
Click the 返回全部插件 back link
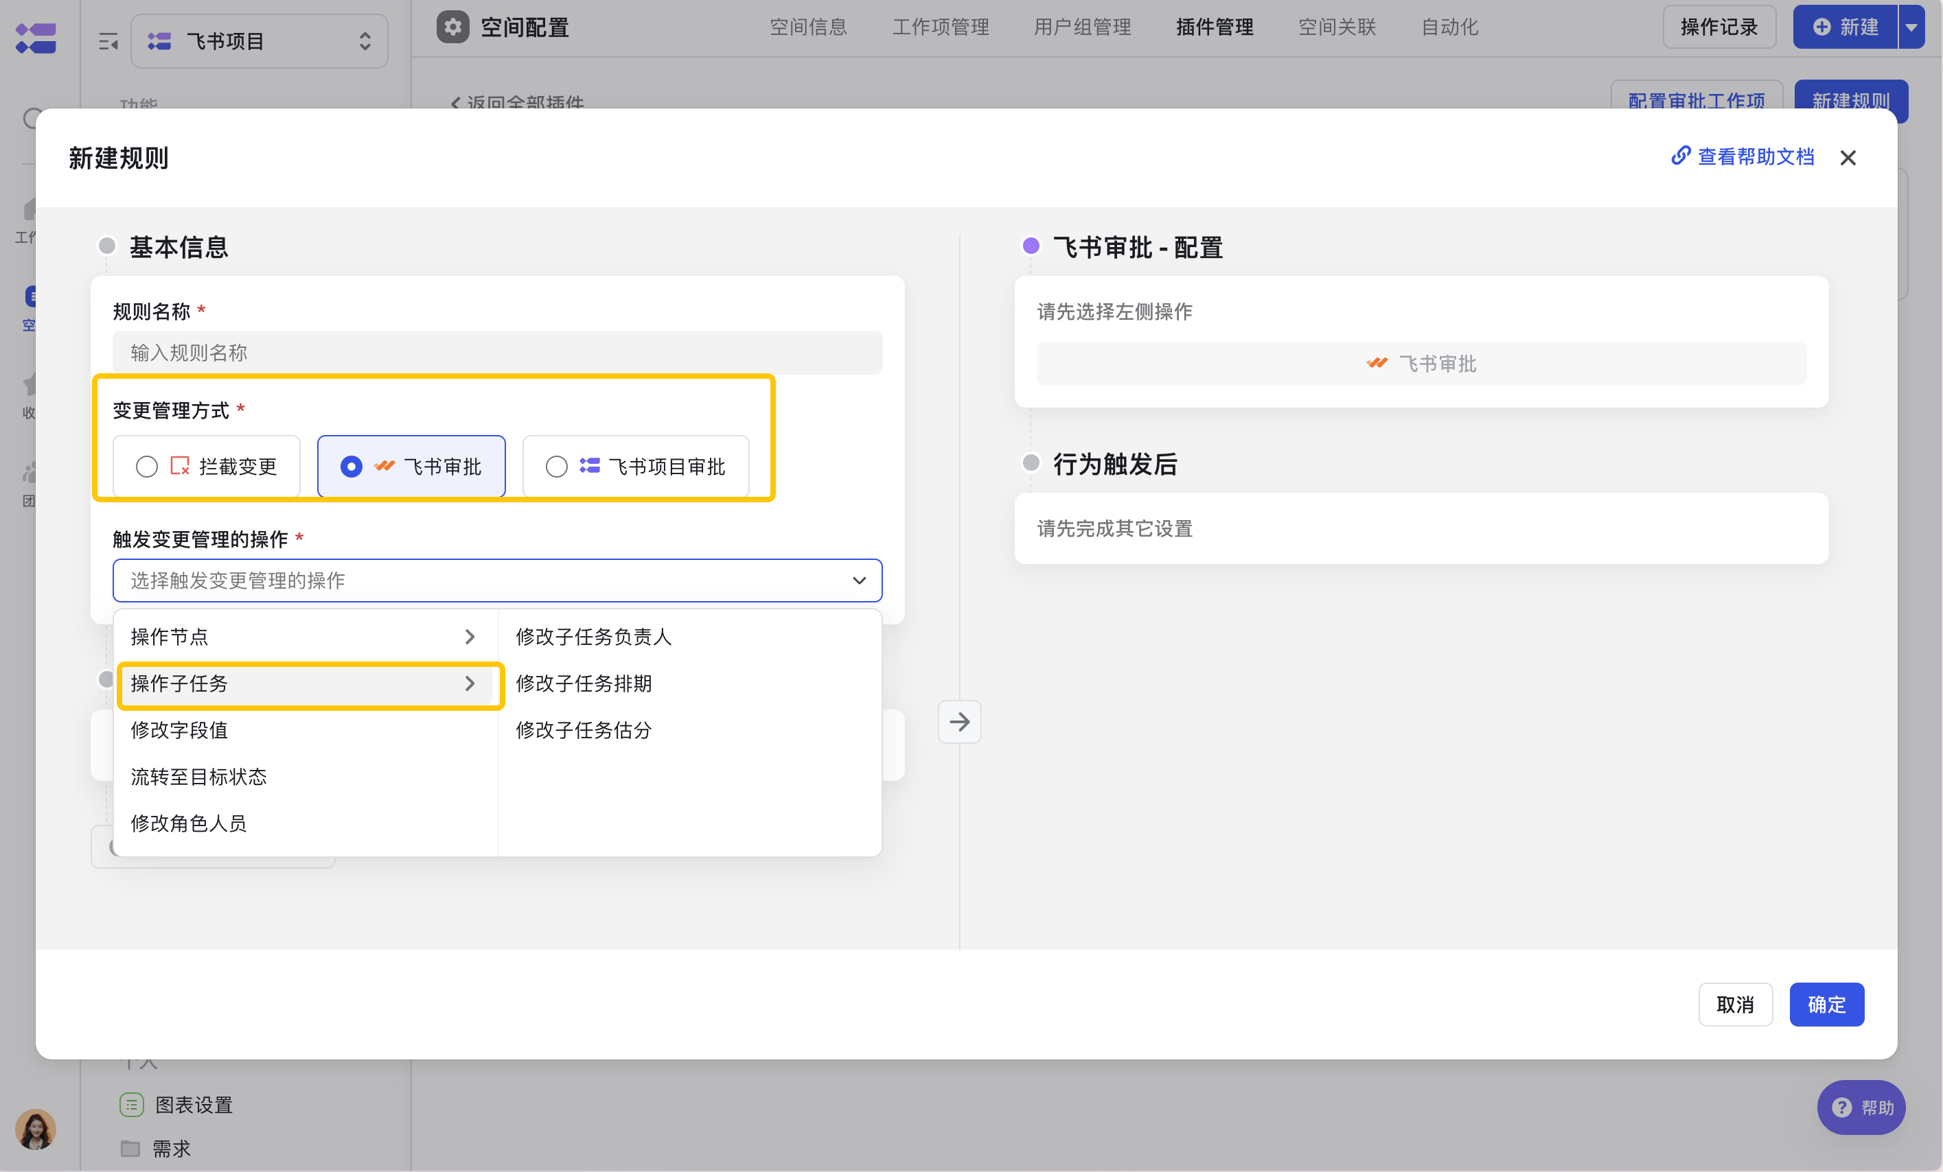517,102
